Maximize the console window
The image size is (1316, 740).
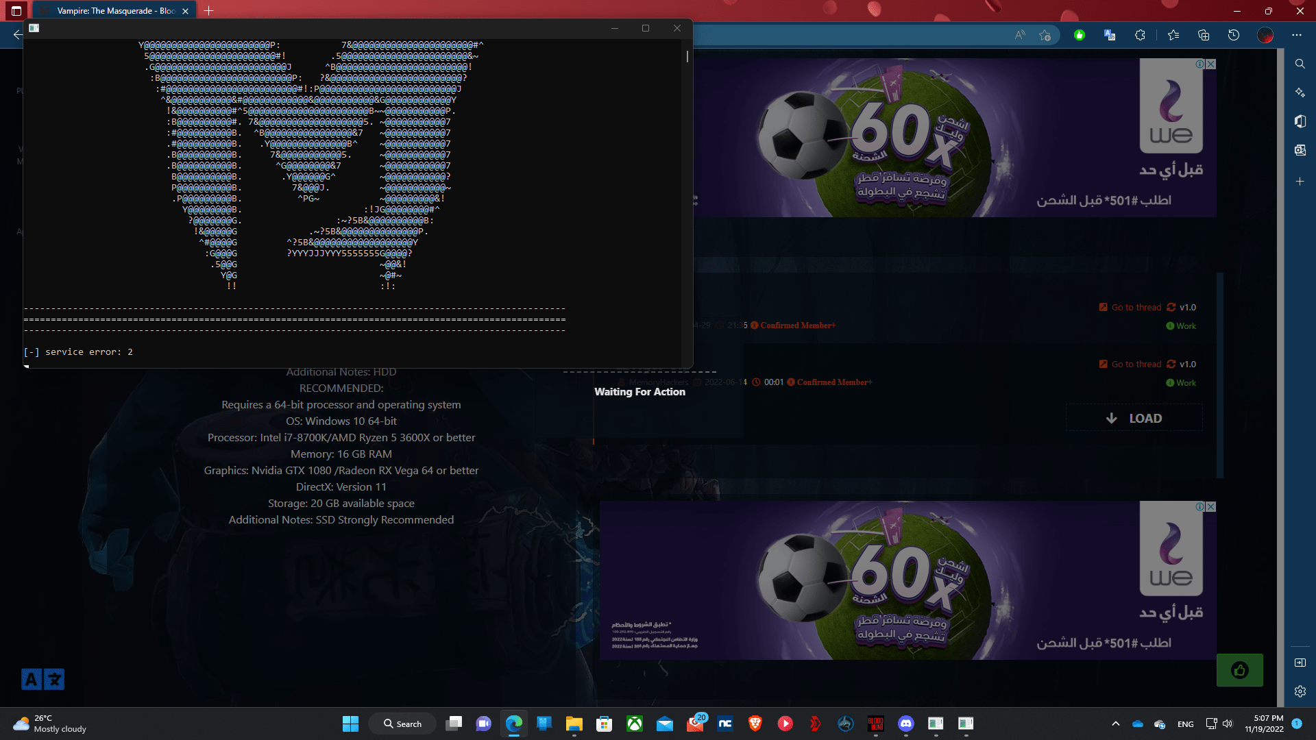(646, 28)
